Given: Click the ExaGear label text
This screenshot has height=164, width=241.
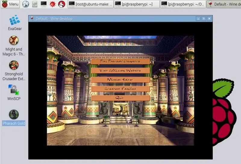Looking at the screenshot, I should (15, 28).
